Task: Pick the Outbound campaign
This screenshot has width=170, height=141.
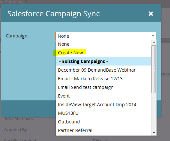Action: (x=103, y=122)
